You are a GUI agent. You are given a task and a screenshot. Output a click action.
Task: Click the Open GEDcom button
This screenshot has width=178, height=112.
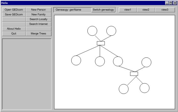(14, 10)
